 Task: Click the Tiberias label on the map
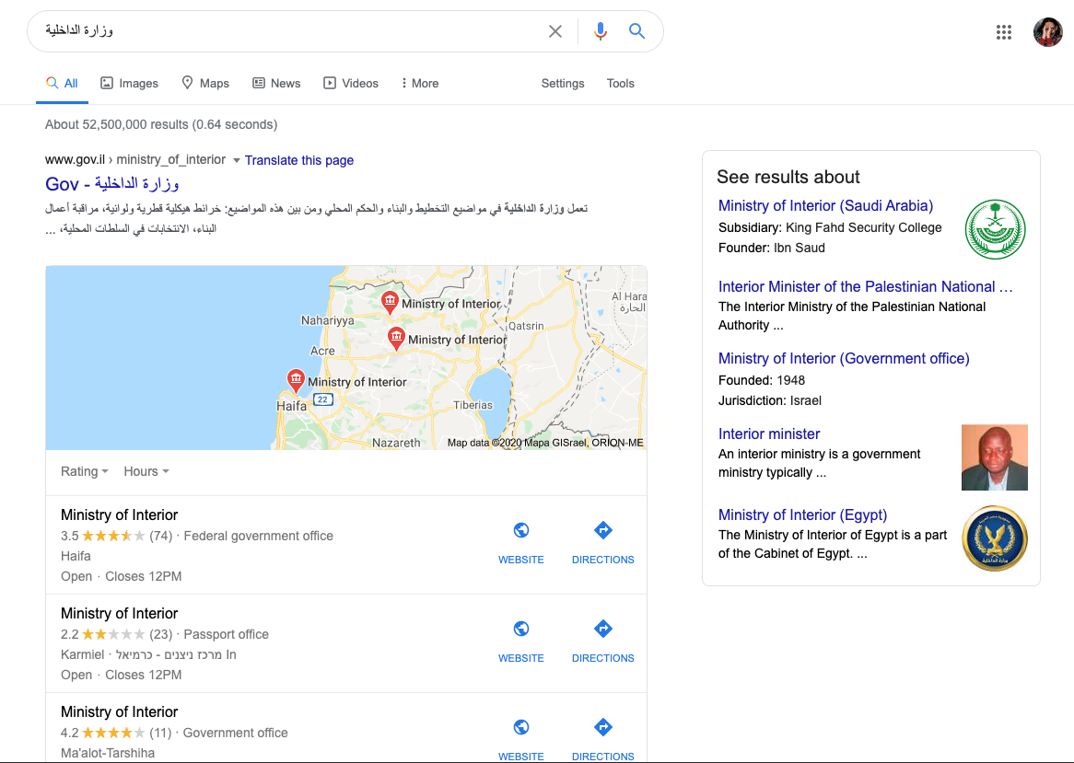[473, 405]
